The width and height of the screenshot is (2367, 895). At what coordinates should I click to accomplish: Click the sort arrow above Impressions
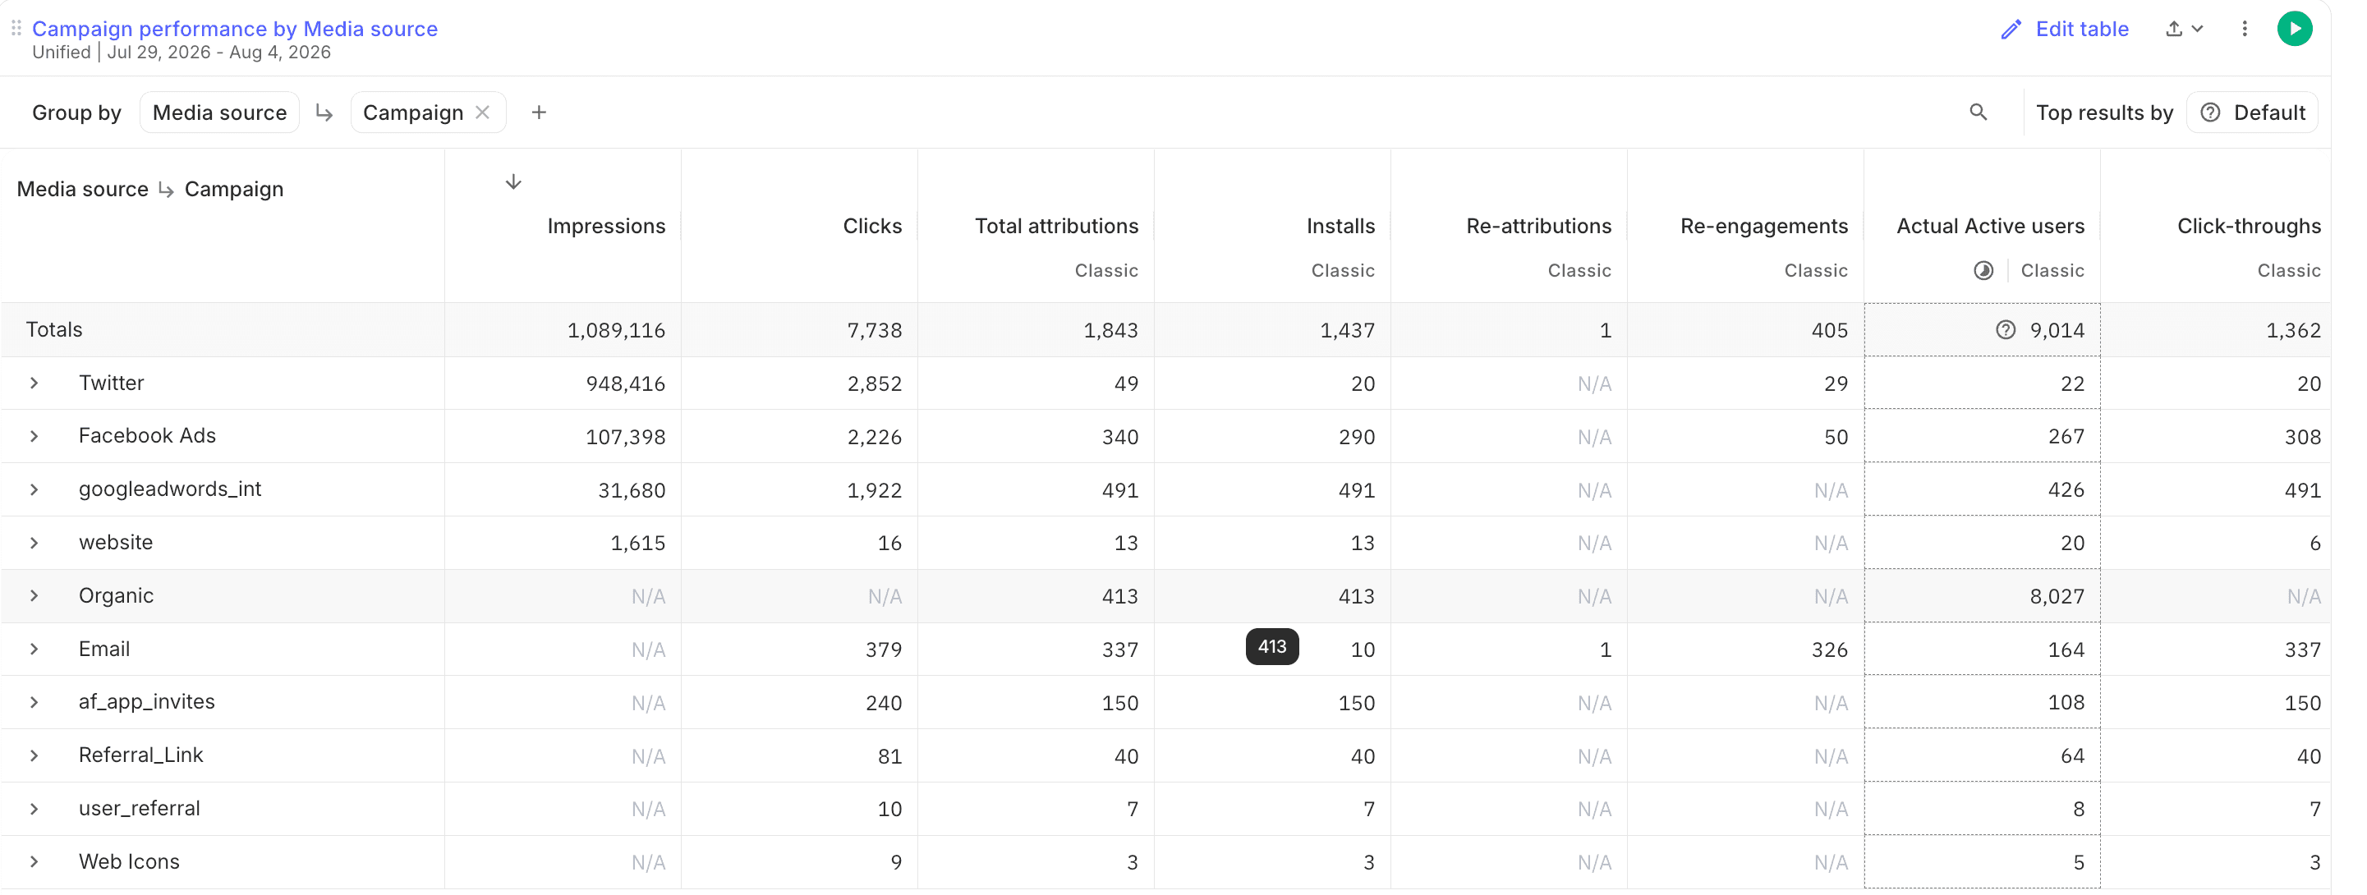pyautogui.click(x=513, y=182)
